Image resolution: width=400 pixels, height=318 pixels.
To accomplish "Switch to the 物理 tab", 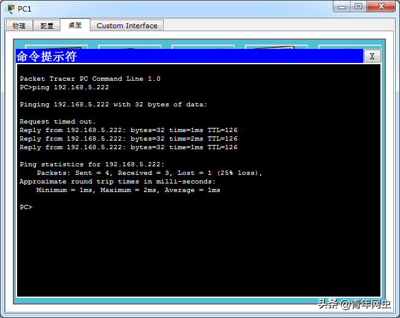I will pyautogui.click(x=19, y=26).
